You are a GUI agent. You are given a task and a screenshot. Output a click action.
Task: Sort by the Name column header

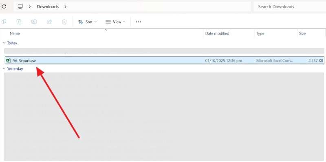15,33
